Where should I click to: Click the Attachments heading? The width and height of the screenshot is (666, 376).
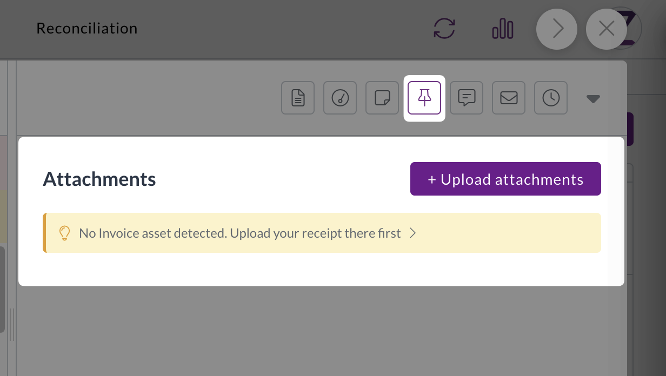tap(99, 179)
